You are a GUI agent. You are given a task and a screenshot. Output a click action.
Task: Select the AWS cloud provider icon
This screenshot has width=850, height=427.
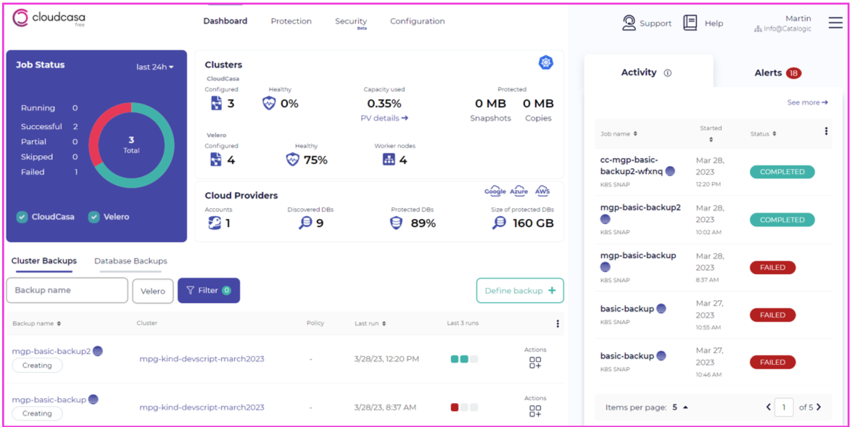click(542, 190)
